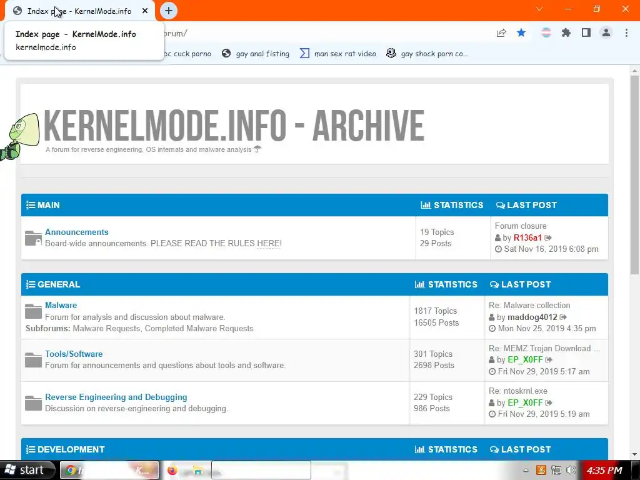Toggle the bookmark star
This screenshot has width=640, height=480.
521,32
